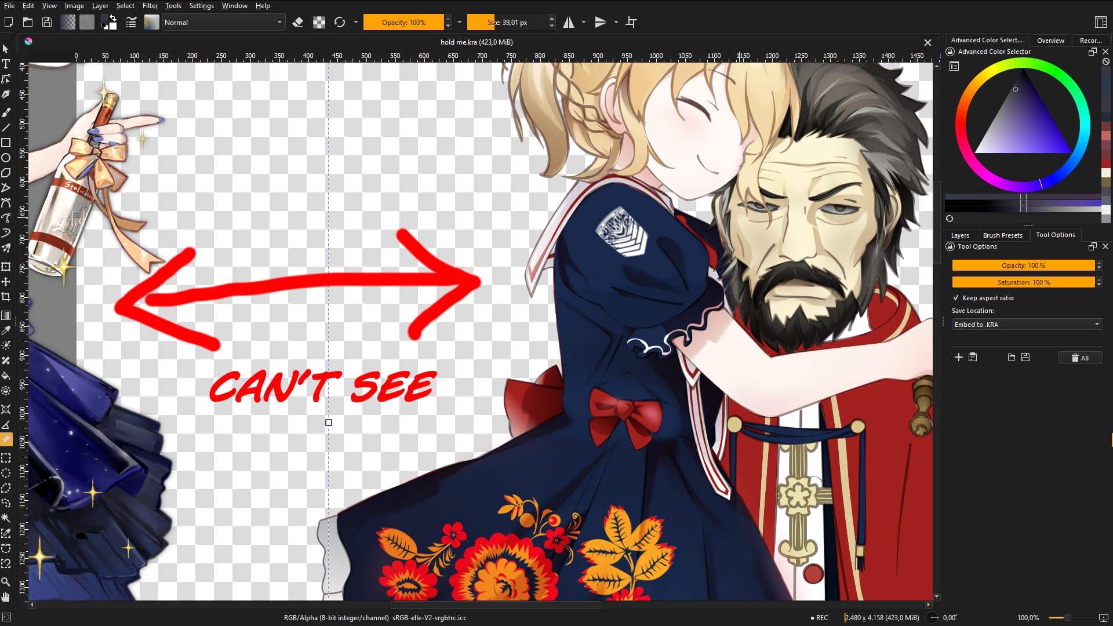This screenshot has width=1113, height=626.
Task: Click the trash All button
Action: pyautogui.click(x=1080, y=358)
